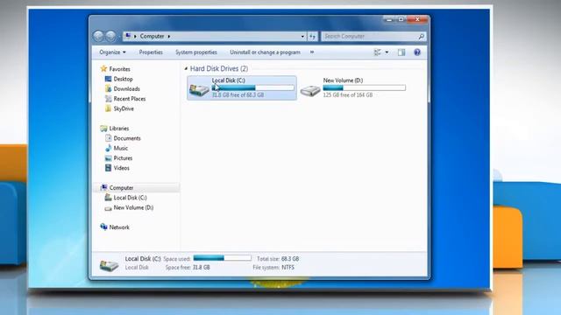The width and height of the screenshot is (561, 315).
Task: Click the Local Disk (C:) drive icon in main pane
Action: tap(199, 89)
